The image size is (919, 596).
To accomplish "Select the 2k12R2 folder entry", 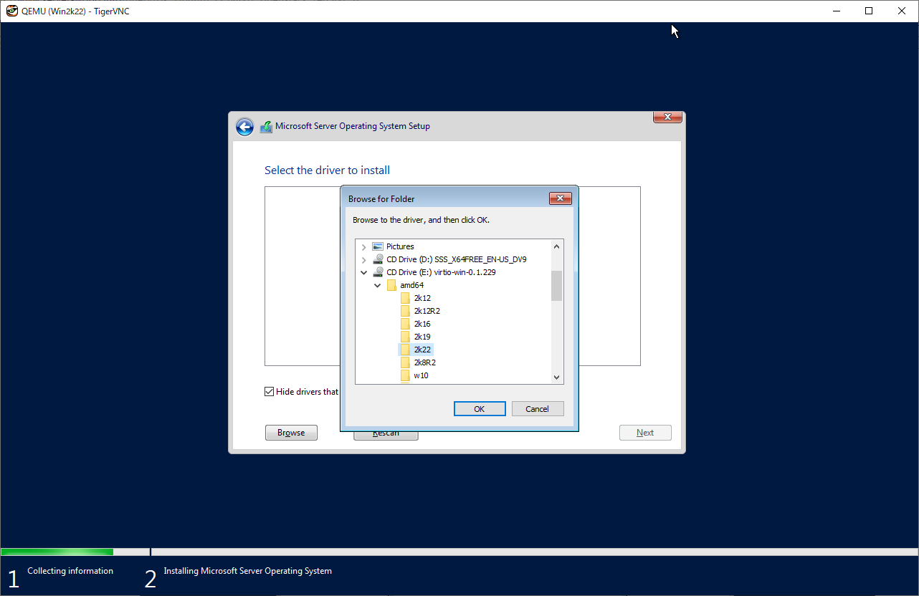I will tap(427, 311).
